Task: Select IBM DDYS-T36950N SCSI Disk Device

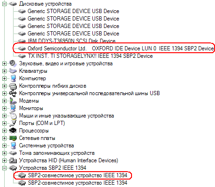Action: pyautogui.click(x=71, y=41)
